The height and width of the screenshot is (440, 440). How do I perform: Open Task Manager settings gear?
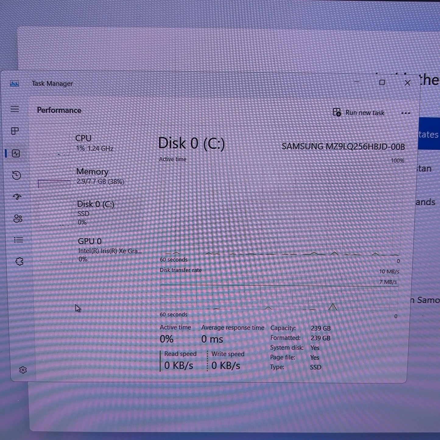point(23,370)
